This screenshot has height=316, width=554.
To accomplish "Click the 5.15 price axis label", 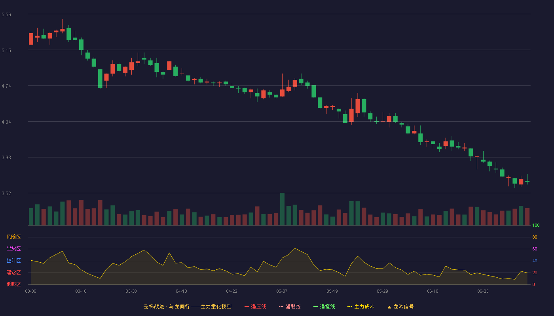I will 6,51.
